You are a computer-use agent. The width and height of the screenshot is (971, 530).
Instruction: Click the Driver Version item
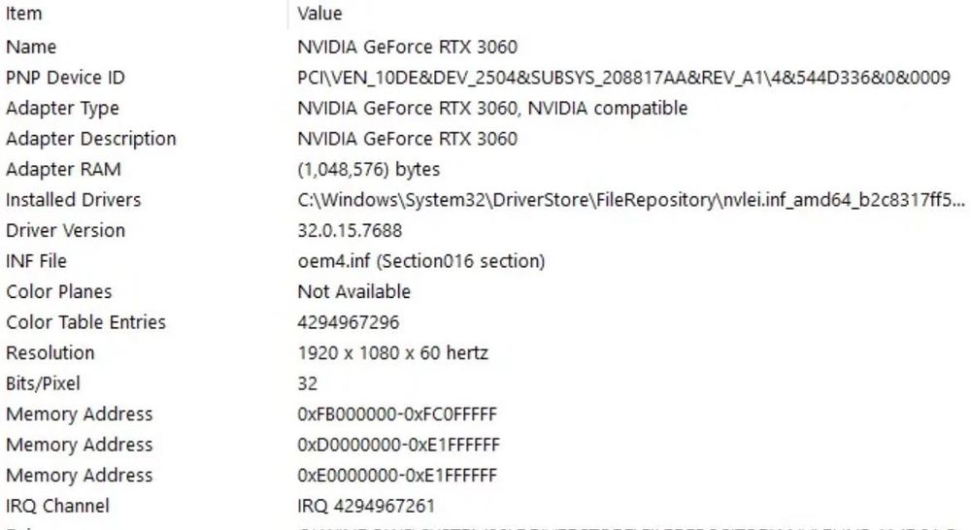65,231
